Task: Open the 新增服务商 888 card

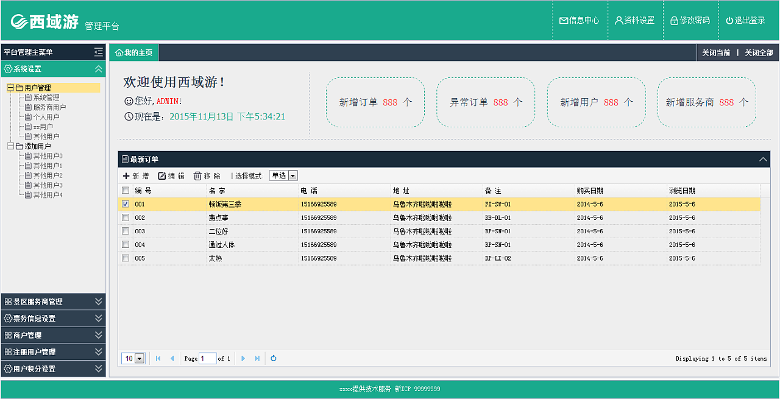Action: [707, 102]
